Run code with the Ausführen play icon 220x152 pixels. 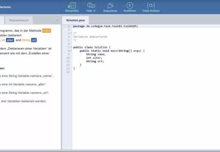pos(130,6)
